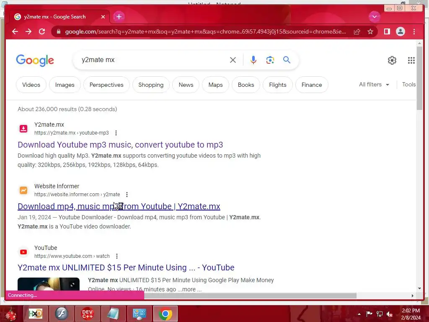Viewport: 429px width, 322px height.
Task: Open more options for Website Informer result
Action: pos(127,195)
